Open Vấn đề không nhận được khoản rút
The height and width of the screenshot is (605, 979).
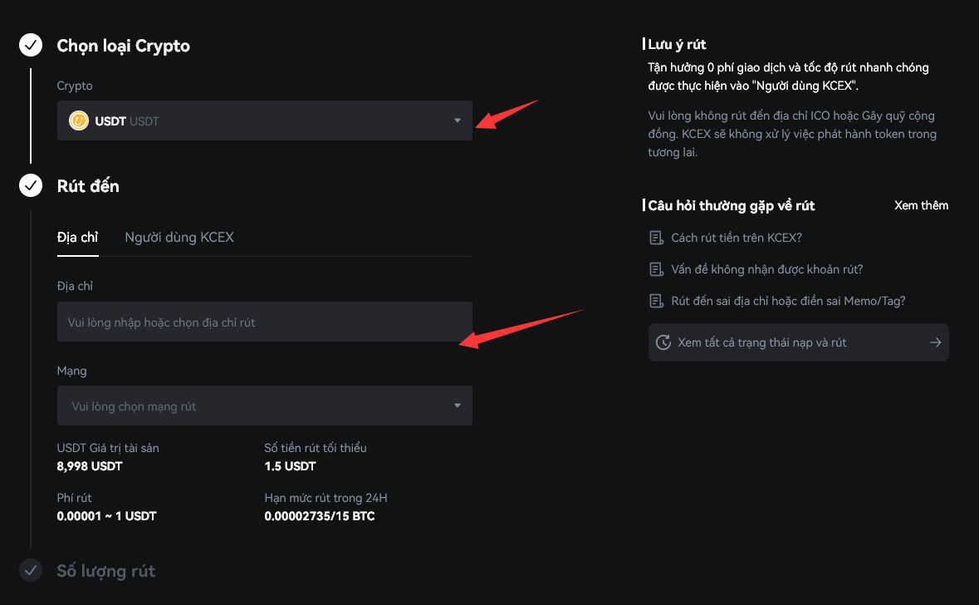coord(766,270)
